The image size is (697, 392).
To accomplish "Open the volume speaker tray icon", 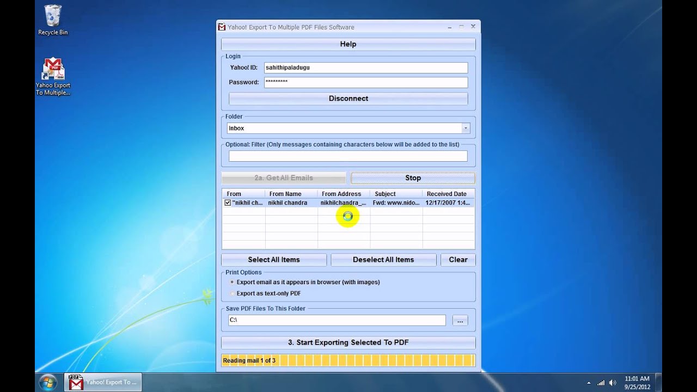I will [613, 383].
